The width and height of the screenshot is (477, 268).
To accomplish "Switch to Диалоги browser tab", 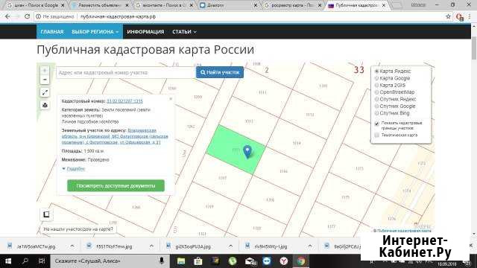I will [228, 5].
